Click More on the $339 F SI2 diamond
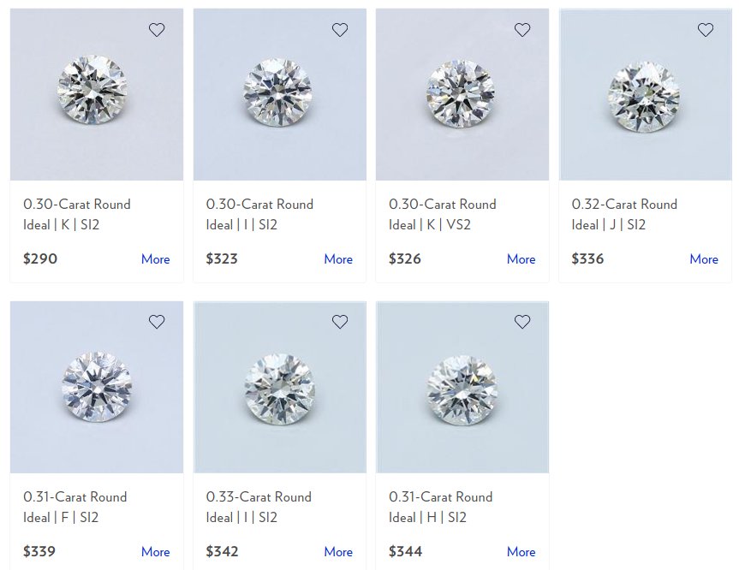 pos(156,552)
